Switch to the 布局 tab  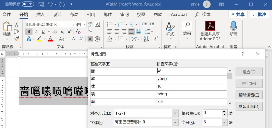[74, 15]
